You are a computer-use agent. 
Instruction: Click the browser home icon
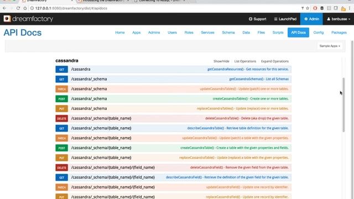(25, 8)
